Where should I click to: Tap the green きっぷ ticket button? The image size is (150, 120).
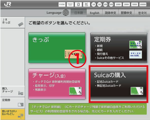click(57, 48)
